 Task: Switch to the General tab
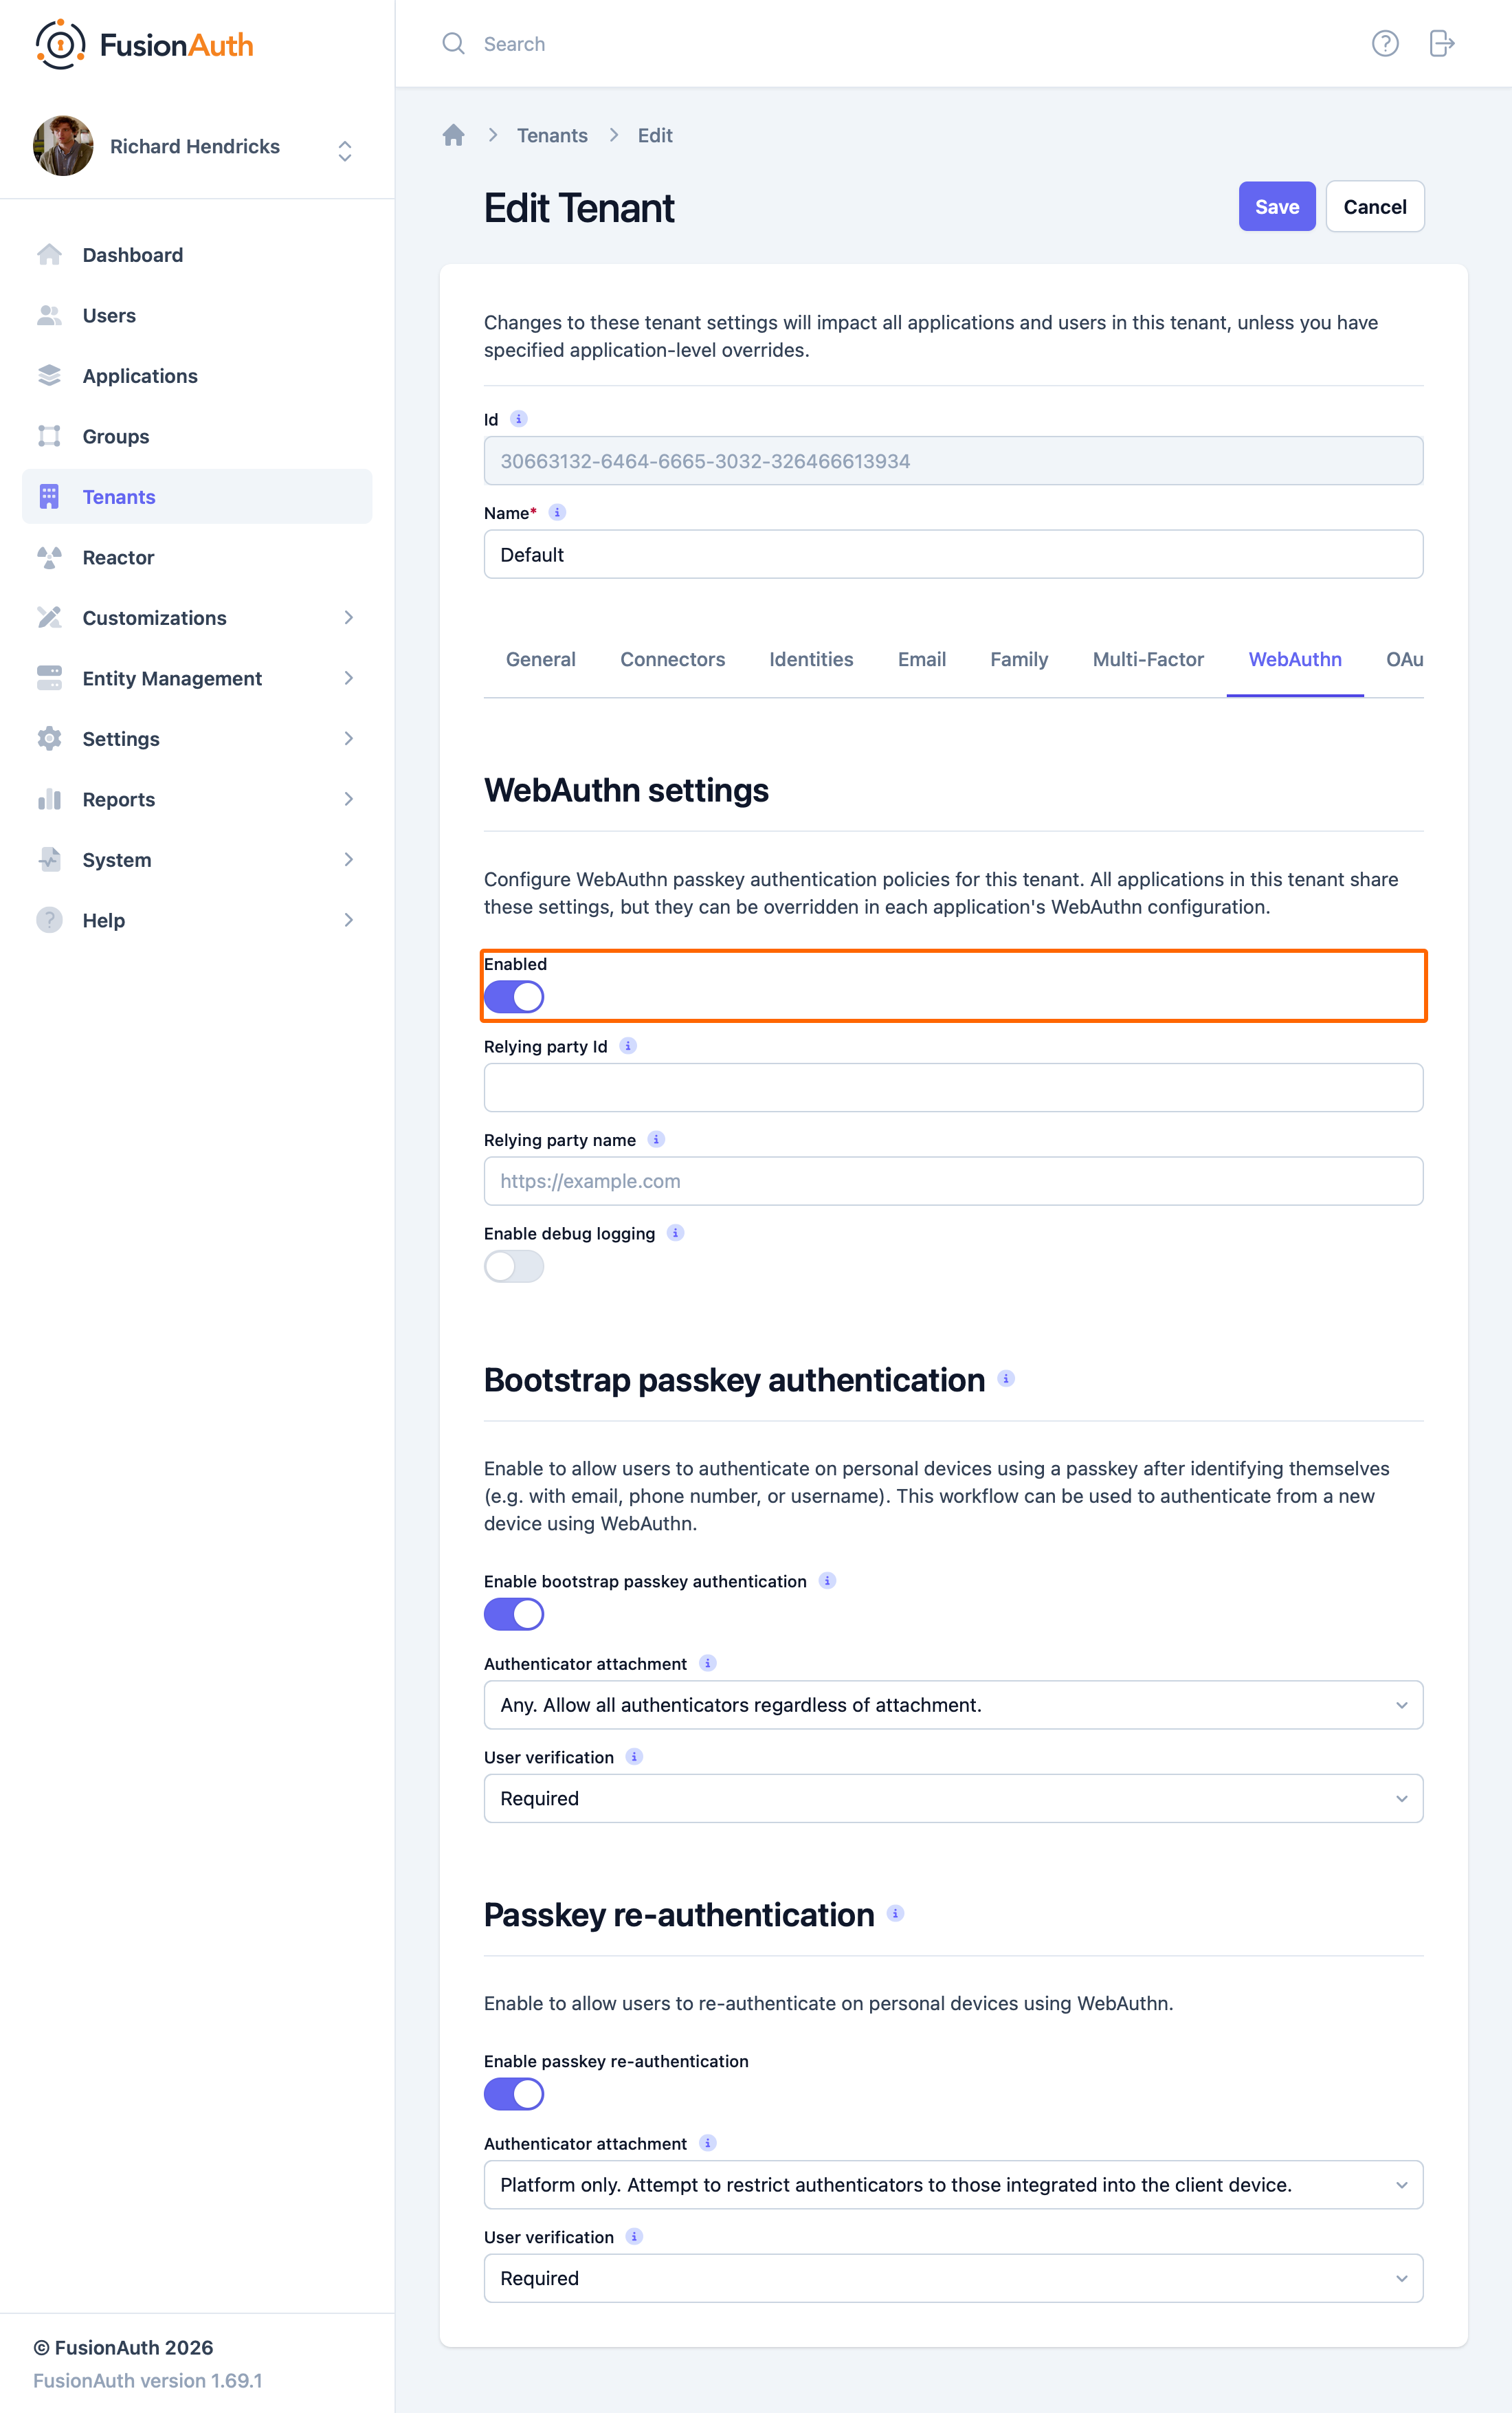(540, 659)
